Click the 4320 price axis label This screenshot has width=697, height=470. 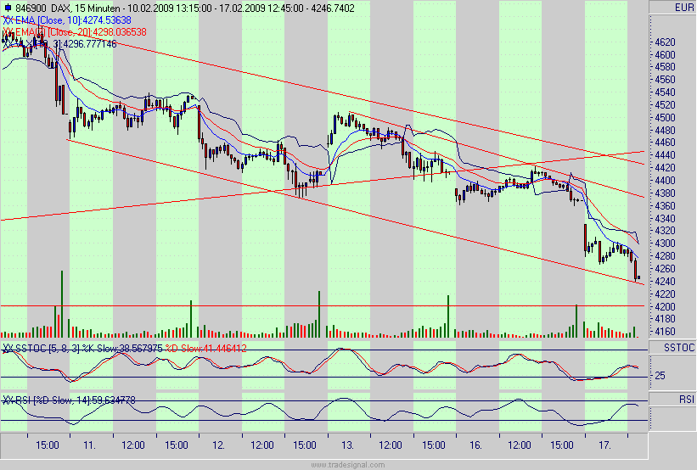pos(666,231)
